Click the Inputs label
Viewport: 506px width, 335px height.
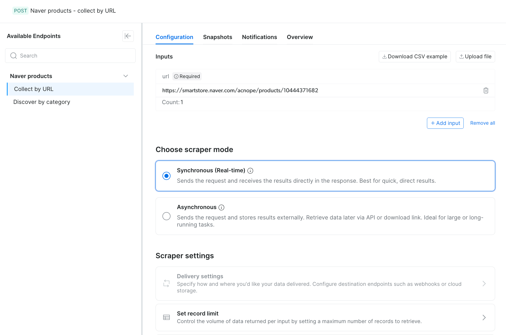164,57
